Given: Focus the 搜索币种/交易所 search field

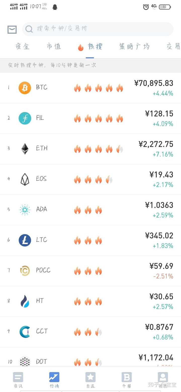Looking at the screenshot, I should [98, 29].
